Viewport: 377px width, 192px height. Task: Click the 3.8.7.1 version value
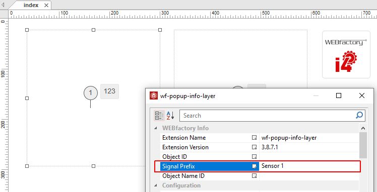[309, 147]
